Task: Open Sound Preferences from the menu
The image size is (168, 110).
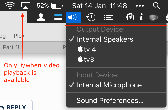Action: point(110,101)
